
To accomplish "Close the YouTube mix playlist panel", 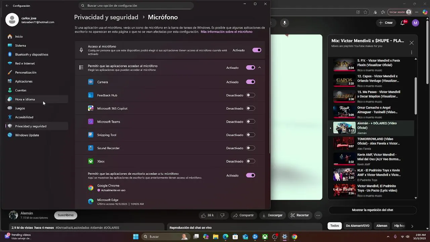I will coord(412,43).
